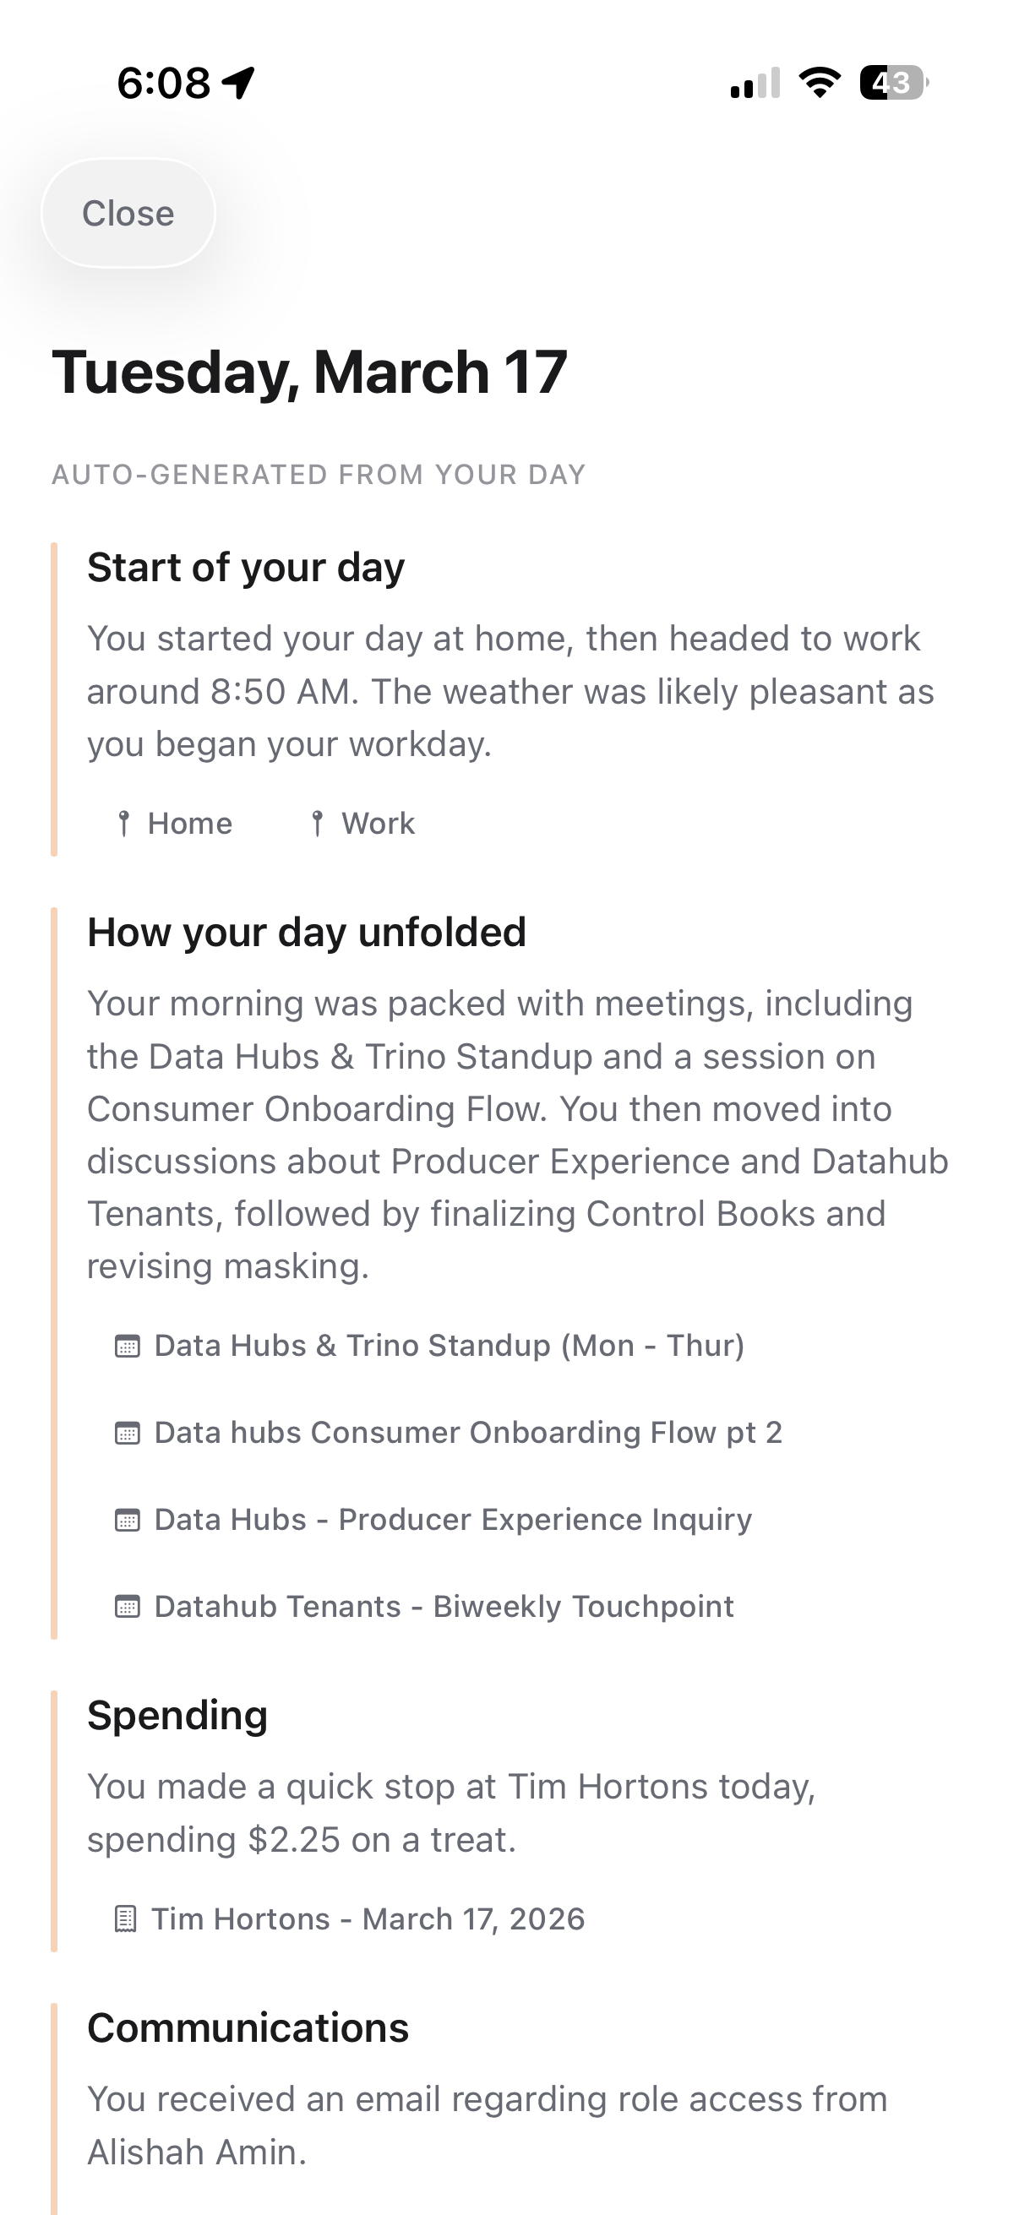Open the Work location tag
Screen dimensions: 1019x2215
(x=378, y=824)
